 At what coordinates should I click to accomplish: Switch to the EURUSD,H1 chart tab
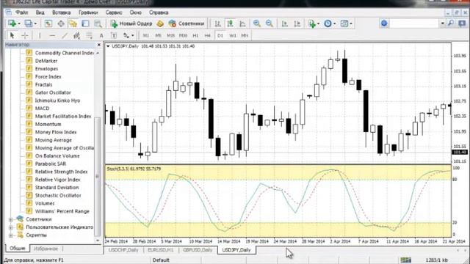point(160,250)
